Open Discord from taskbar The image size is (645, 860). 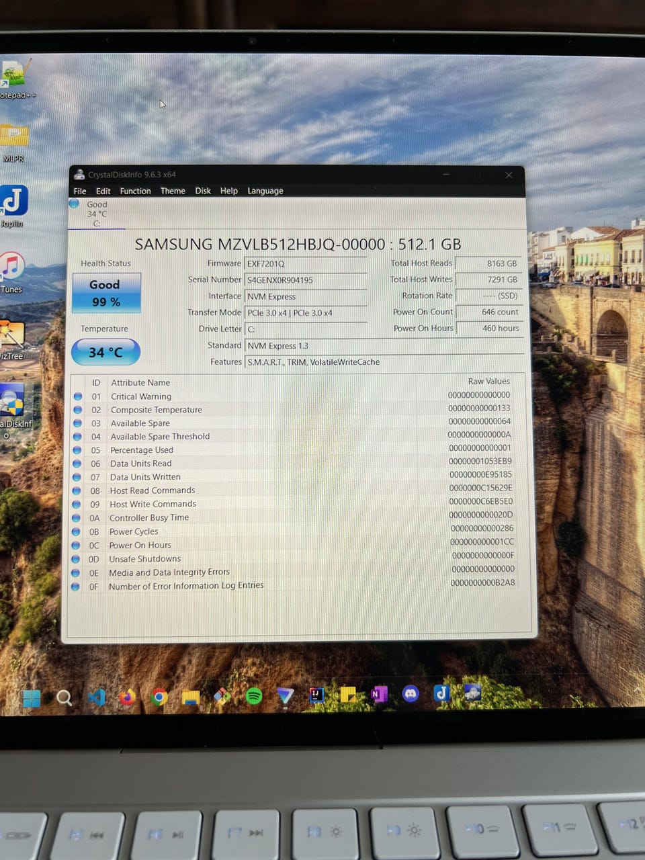[x=411, y=693]
